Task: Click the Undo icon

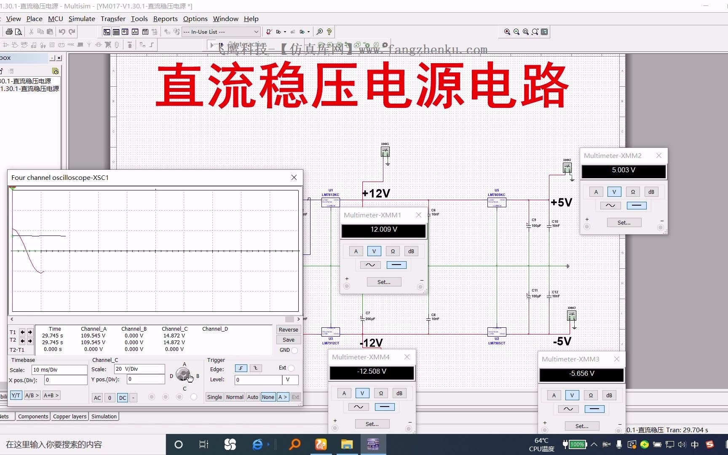Action: [62, 32]
